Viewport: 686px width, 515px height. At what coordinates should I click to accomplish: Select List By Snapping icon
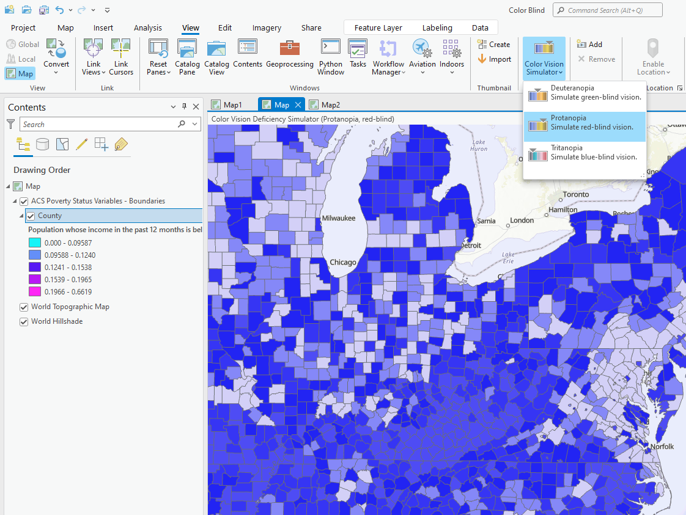(101, 144)
